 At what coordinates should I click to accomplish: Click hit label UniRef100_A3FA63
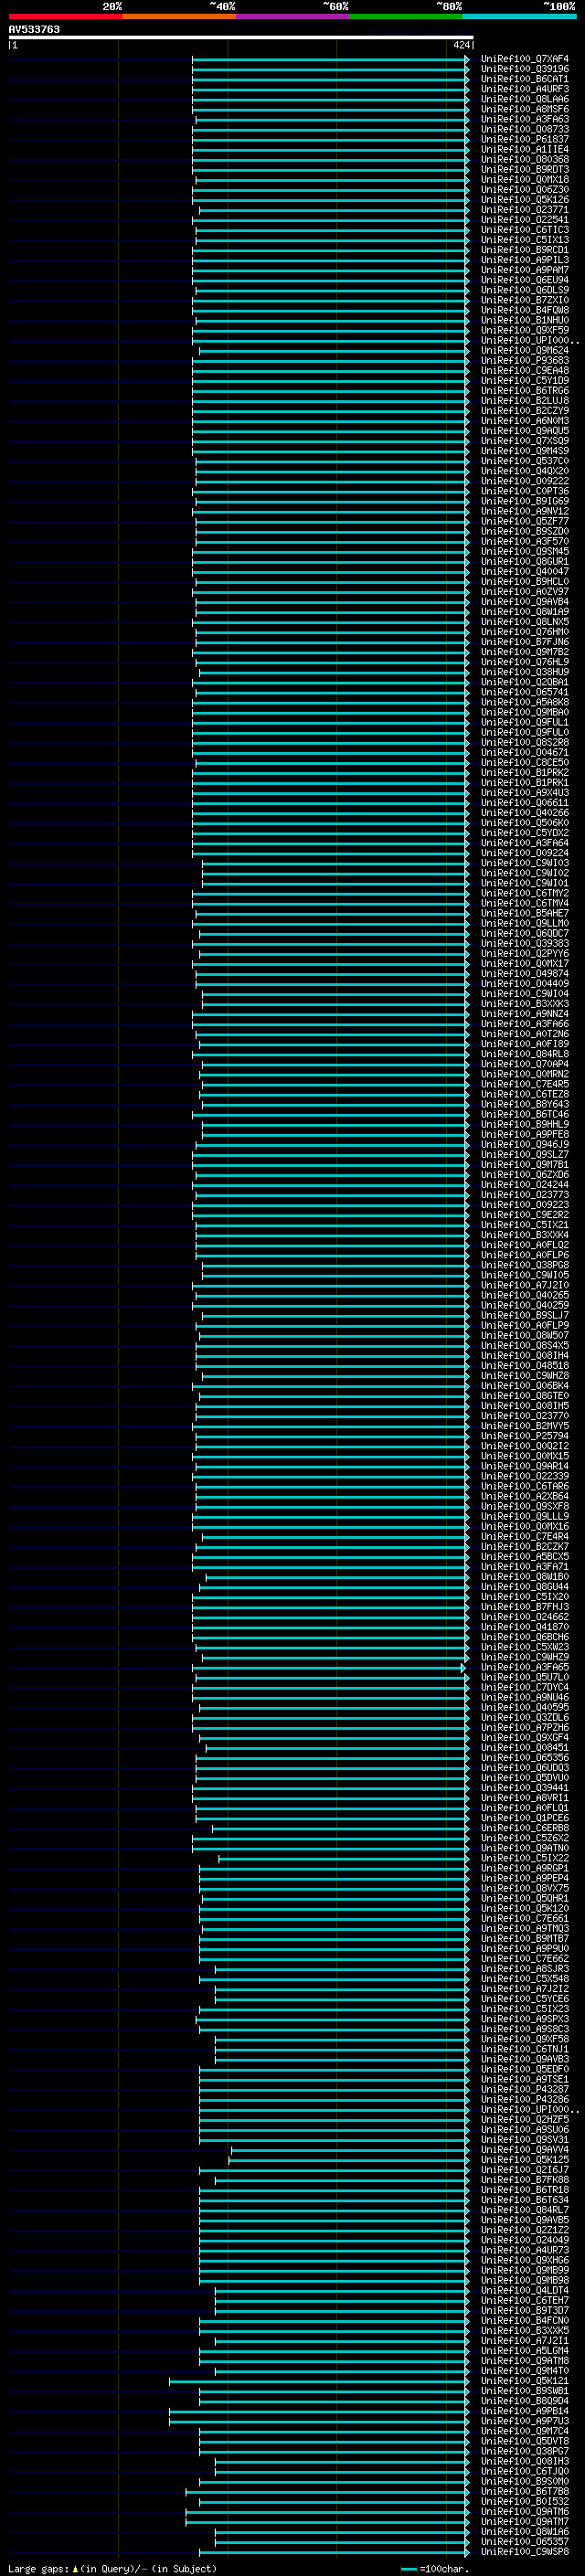525,119
